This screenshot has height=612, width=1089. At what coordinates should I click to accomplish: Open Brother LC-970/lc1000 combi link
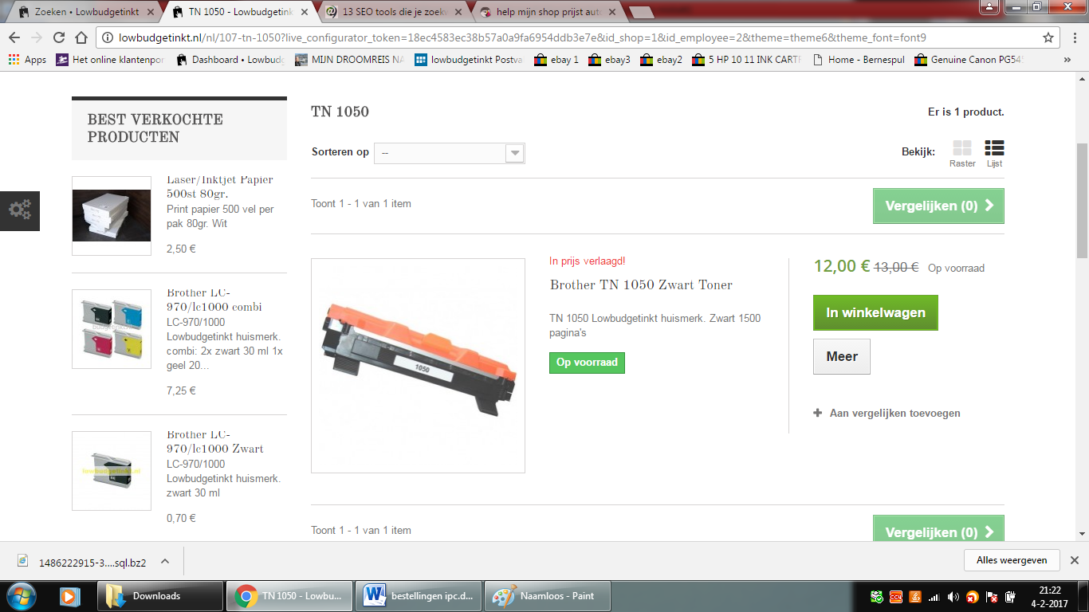pos(214,300)
